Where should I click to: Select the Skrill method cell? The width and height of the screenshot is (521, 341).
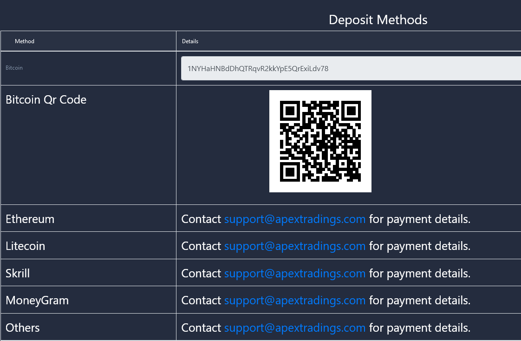(88, 273)
